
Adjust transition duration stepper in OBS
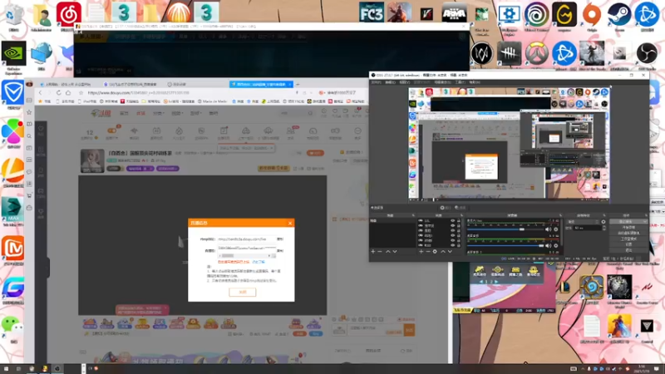pyautogui.click(x=603, y=228)
